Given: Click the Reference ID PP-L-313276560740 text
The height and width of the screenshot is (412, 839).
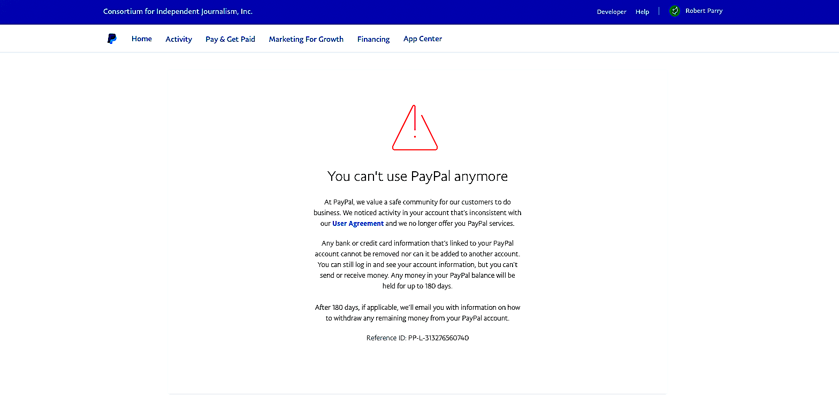Looking at the screenshot, I should click(417, 338).
